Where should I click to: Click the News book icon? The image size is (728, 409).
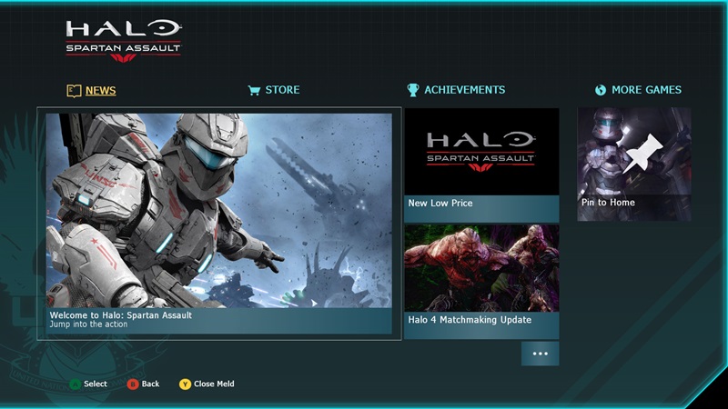click(x=74, y=90)
